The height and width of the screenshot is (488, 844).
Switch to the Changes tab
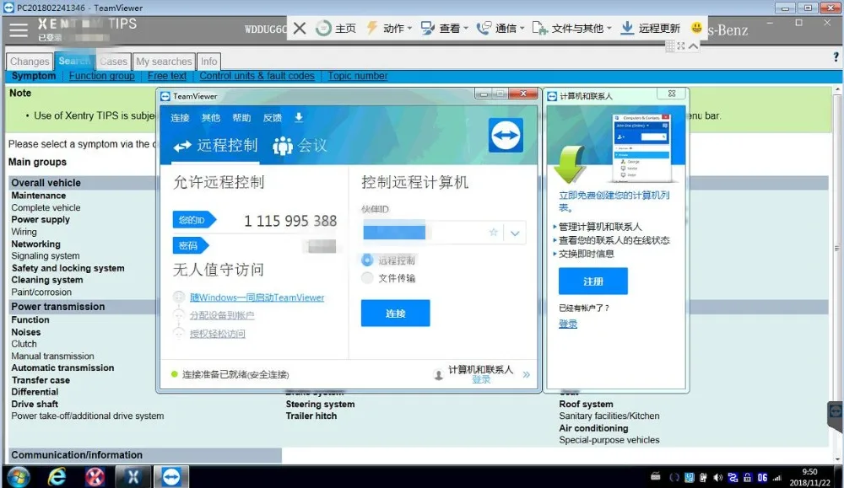pyautogui.click(x=30, y=62)
